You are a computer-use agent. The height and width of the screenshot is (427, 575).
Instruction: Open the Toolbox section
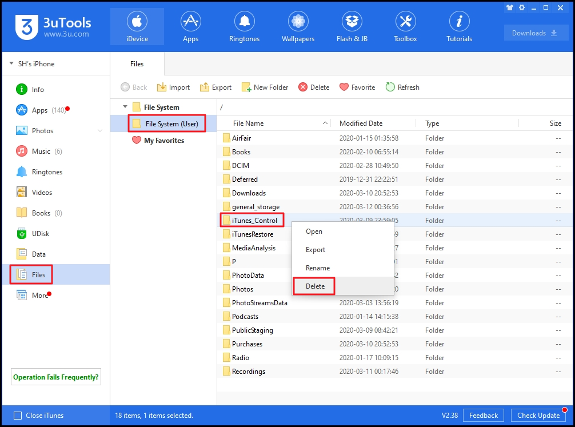[405, 27]
